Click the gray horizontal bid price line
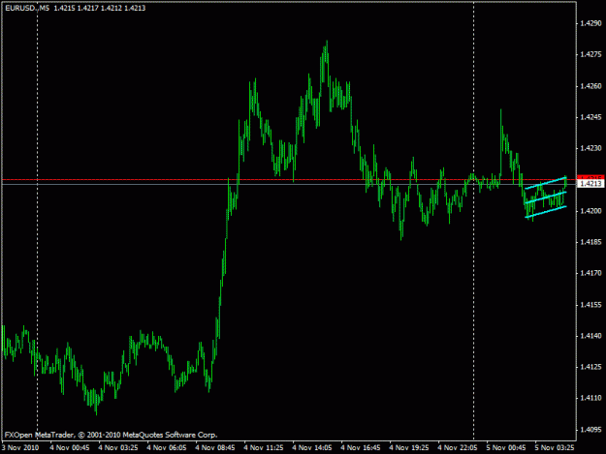 click(289, 184)
